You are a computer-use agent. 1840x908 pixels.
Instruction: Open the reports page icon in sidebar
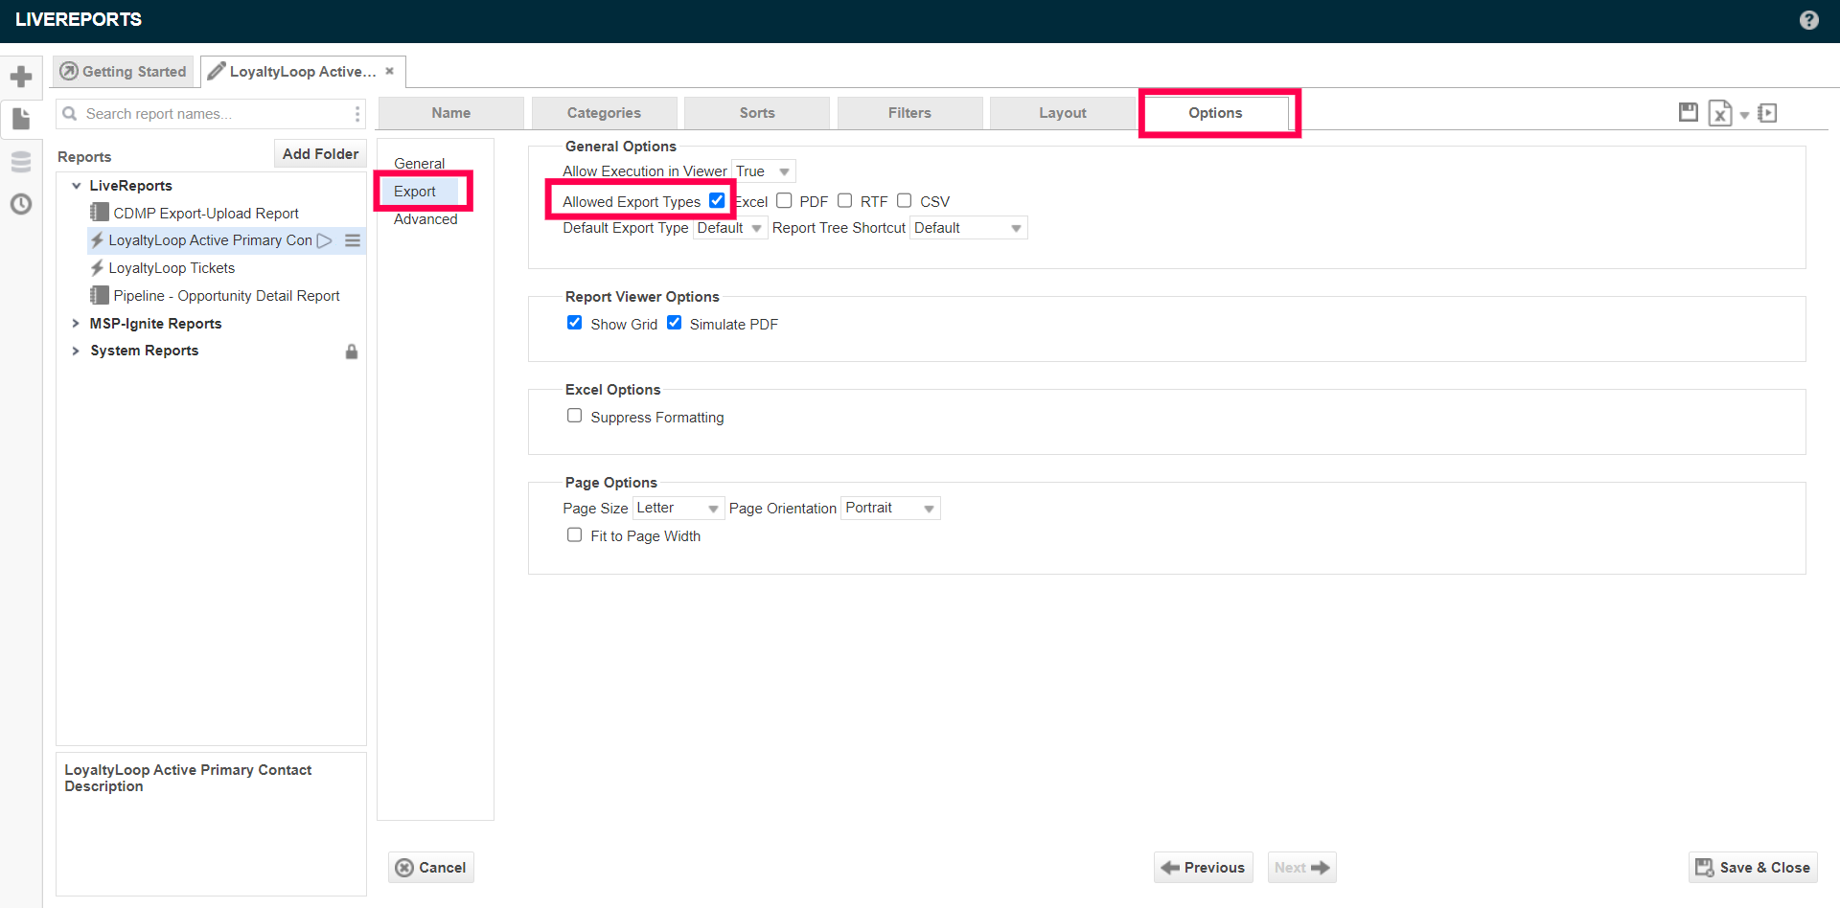pyautogui.click(x=21, y=119)
